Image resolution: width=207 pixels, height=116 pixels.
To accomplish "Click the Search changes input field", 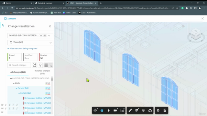I will coord(19,65).
